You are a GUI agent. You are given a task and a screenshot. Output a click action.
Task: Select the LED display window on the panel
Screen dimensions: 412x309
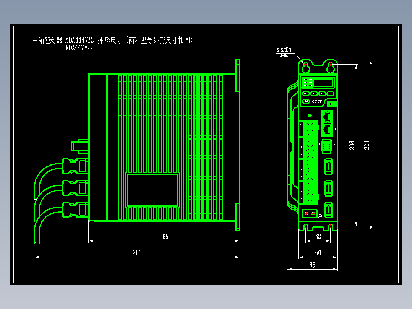tap(323, 83)
